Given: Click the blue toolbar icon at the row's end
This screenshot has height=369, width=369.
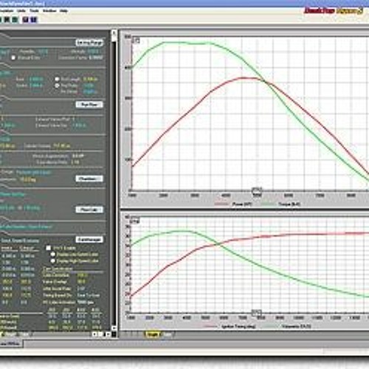Looking at the screenshot, I should 34,20.
